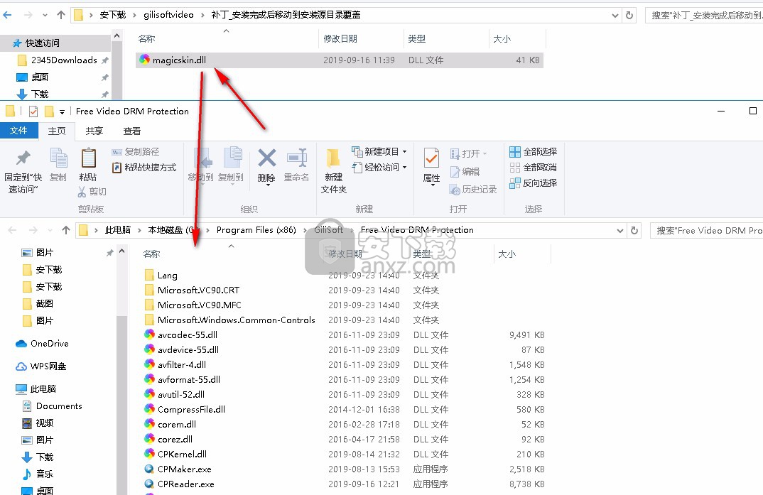Select CPKernel.dll file
This screenshot has height=495, width=763.
tap(182, 454)
